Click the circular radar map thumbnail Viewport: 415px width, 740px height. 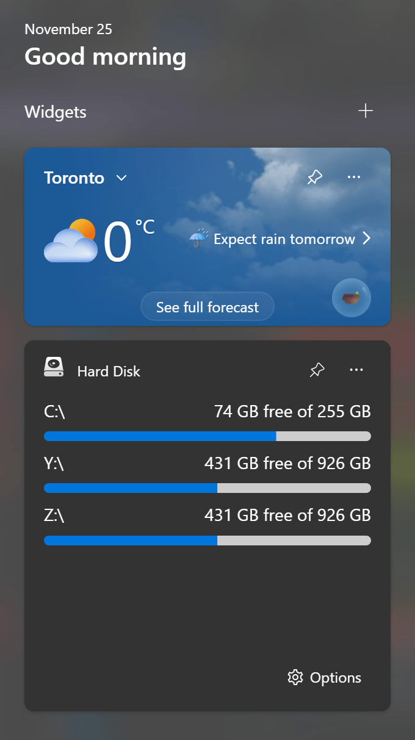(x=351, y=298)
